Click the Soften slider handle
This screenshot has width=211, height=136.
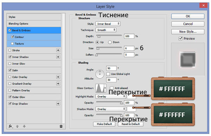(96, 55)
